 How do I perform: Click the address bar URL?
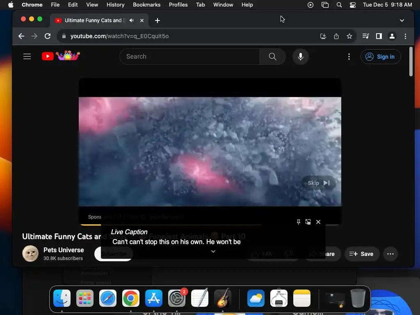119,36
